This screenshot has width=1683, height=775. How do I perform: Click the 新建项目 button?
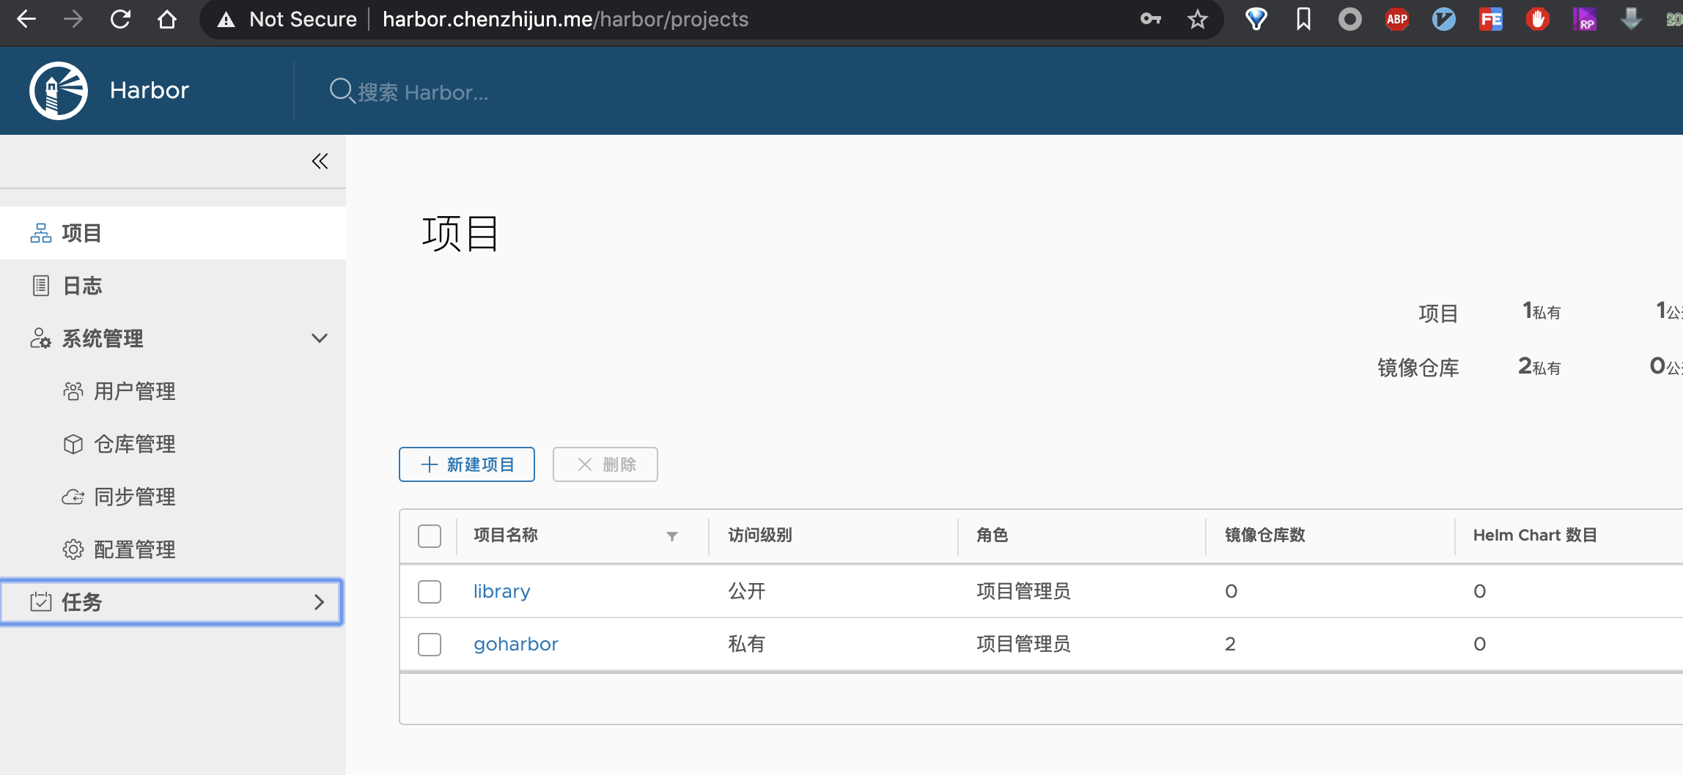[467, 464]
